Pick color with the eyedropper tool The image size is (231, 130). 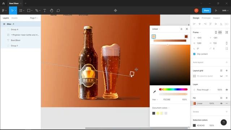154,92
